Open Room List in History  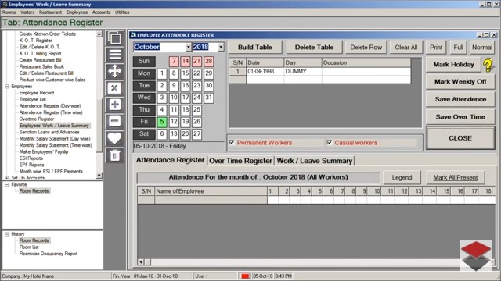[x=29, y=247]
